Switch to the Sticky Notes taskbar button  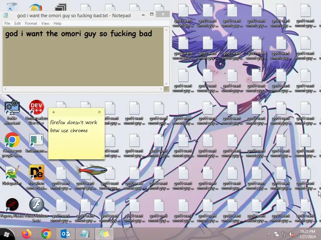tap(104, 234)
